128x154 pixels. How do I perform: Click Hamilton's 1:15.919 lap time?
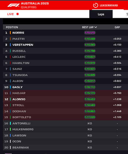90,63
